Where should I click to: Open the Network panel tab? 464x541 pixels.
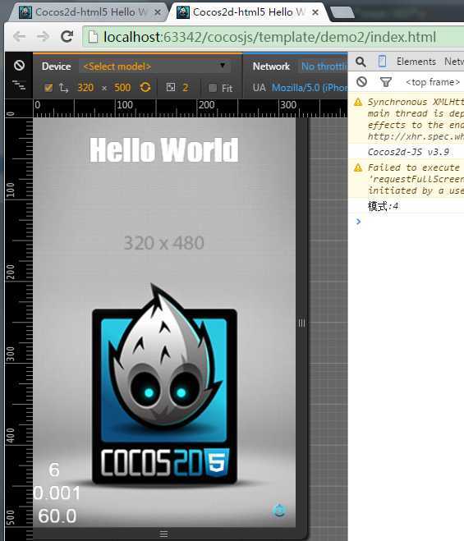point(453,62)
